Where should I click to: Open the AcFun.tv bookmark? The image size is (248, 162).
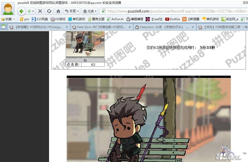[115, 19]
